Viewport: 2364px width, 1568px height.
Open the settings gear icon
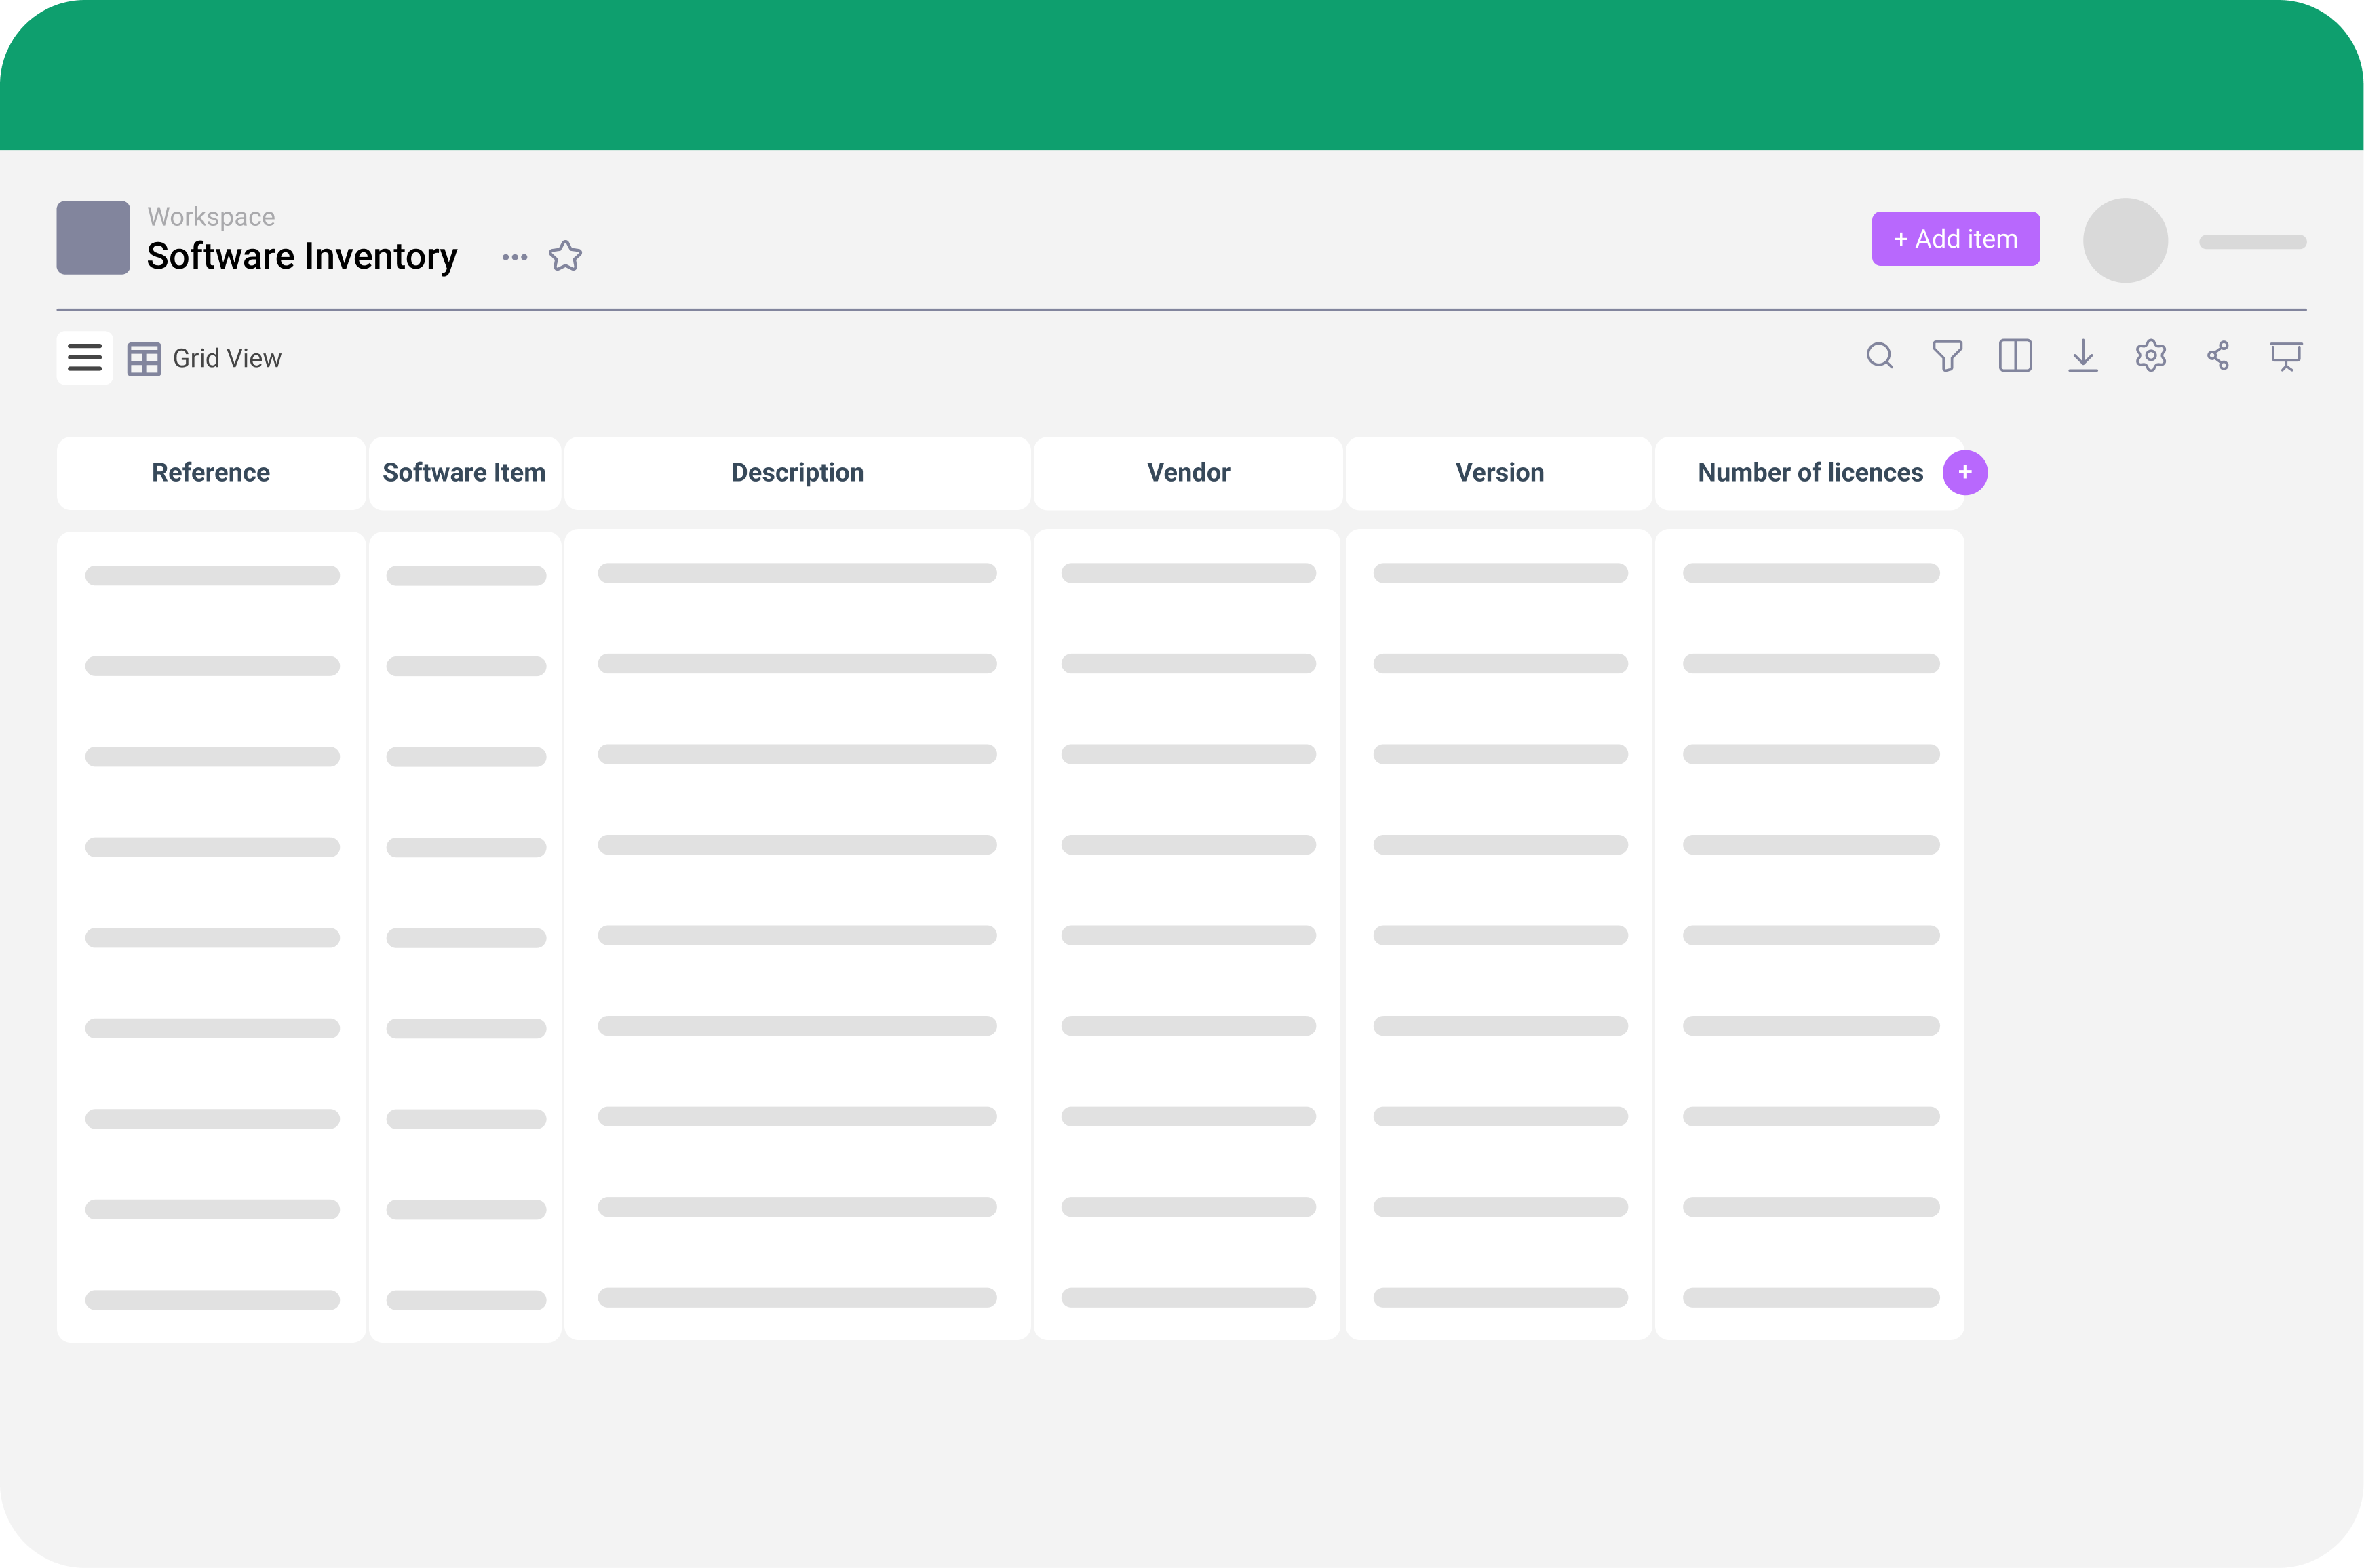[2150, 356]
